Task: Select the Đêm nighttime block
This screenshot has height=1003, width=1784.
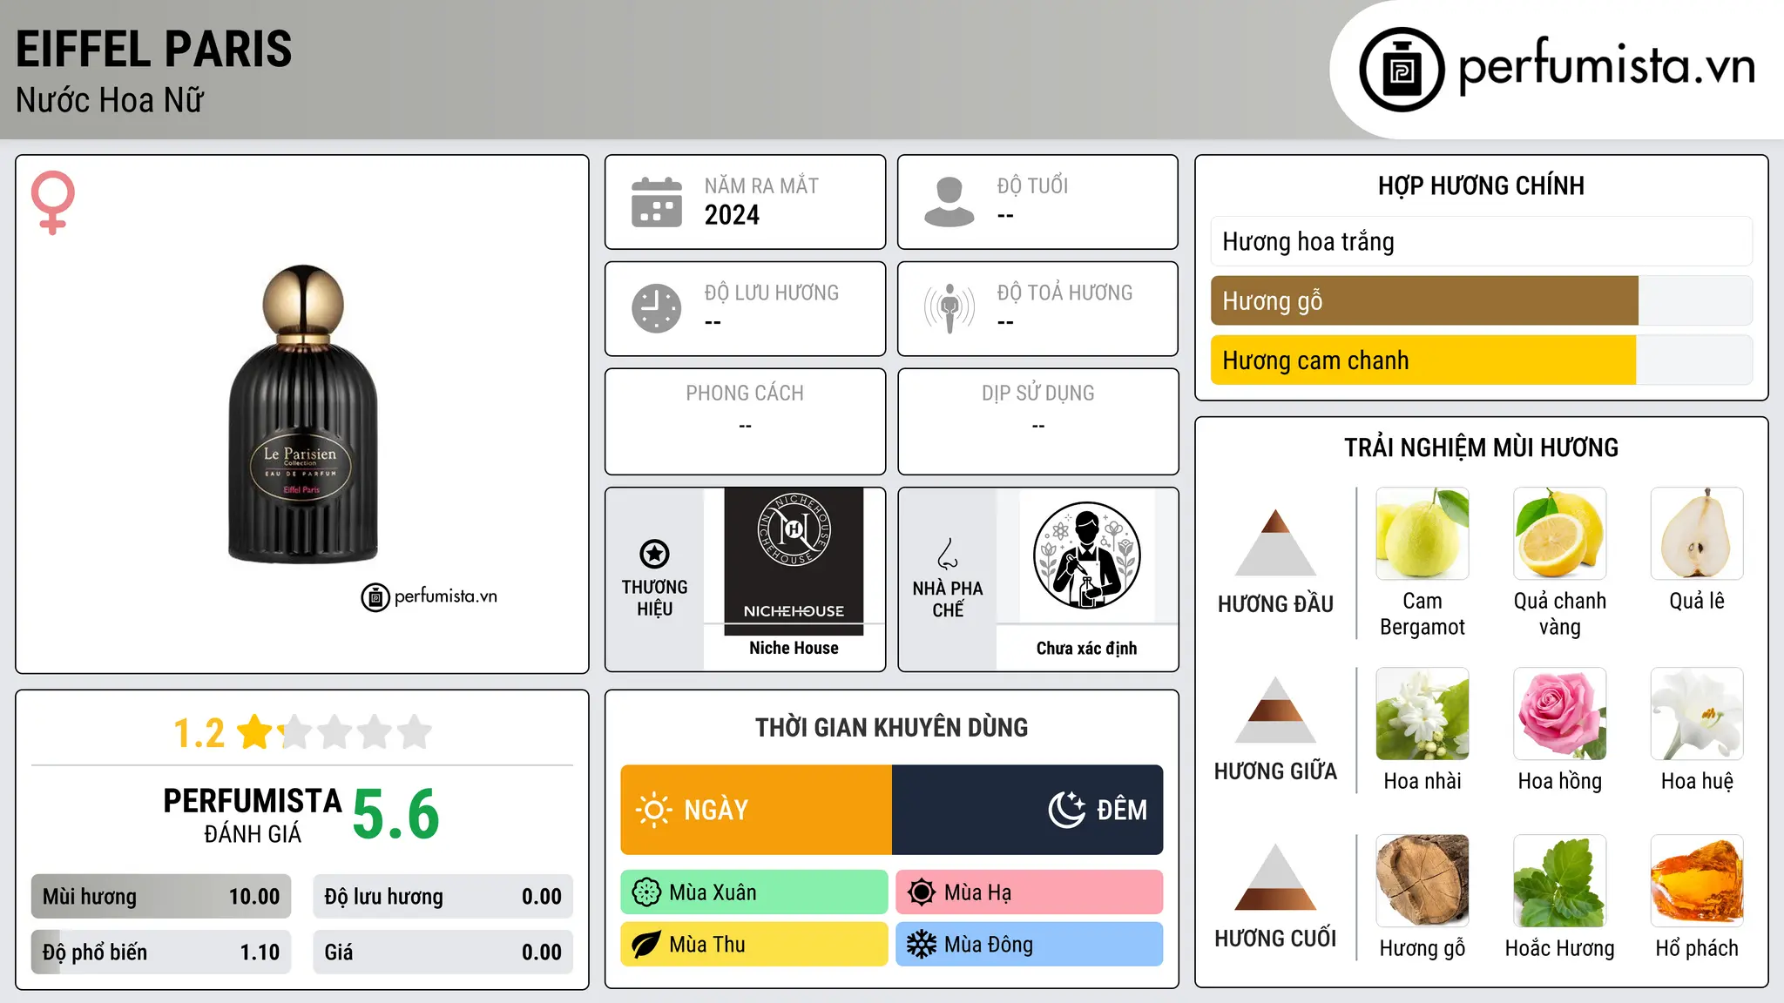Action: point(1028,810)
